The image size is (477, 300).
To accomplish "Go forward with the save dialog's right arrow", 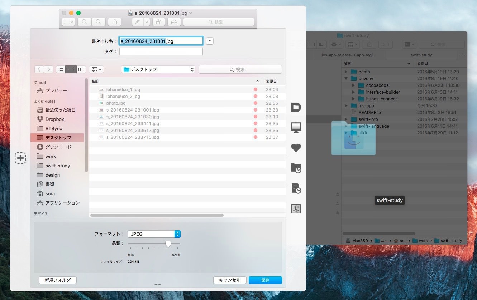I will pyautogui.click(x=49, y=69).
